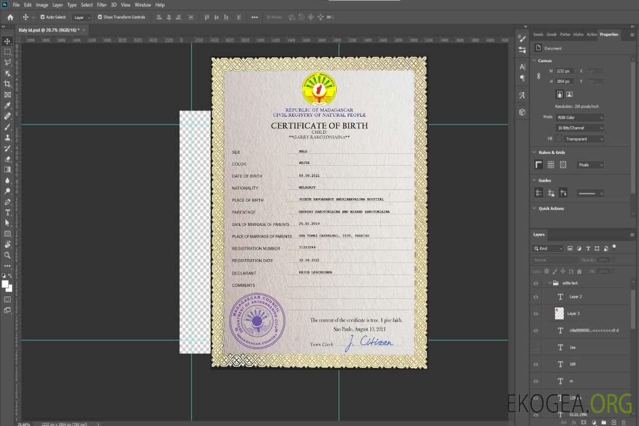Open the Pixels units dropdown
This screenshot has height=426, width=639.
click(590, 164)
